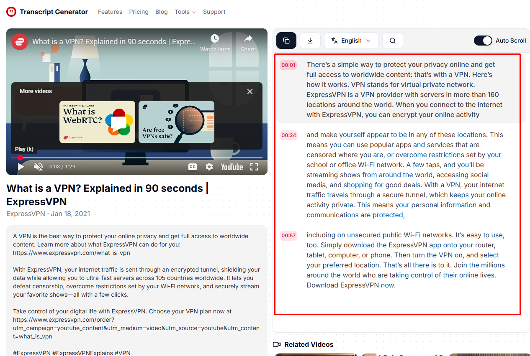
Task: Click the video title in the player
Action: (114, 42)
